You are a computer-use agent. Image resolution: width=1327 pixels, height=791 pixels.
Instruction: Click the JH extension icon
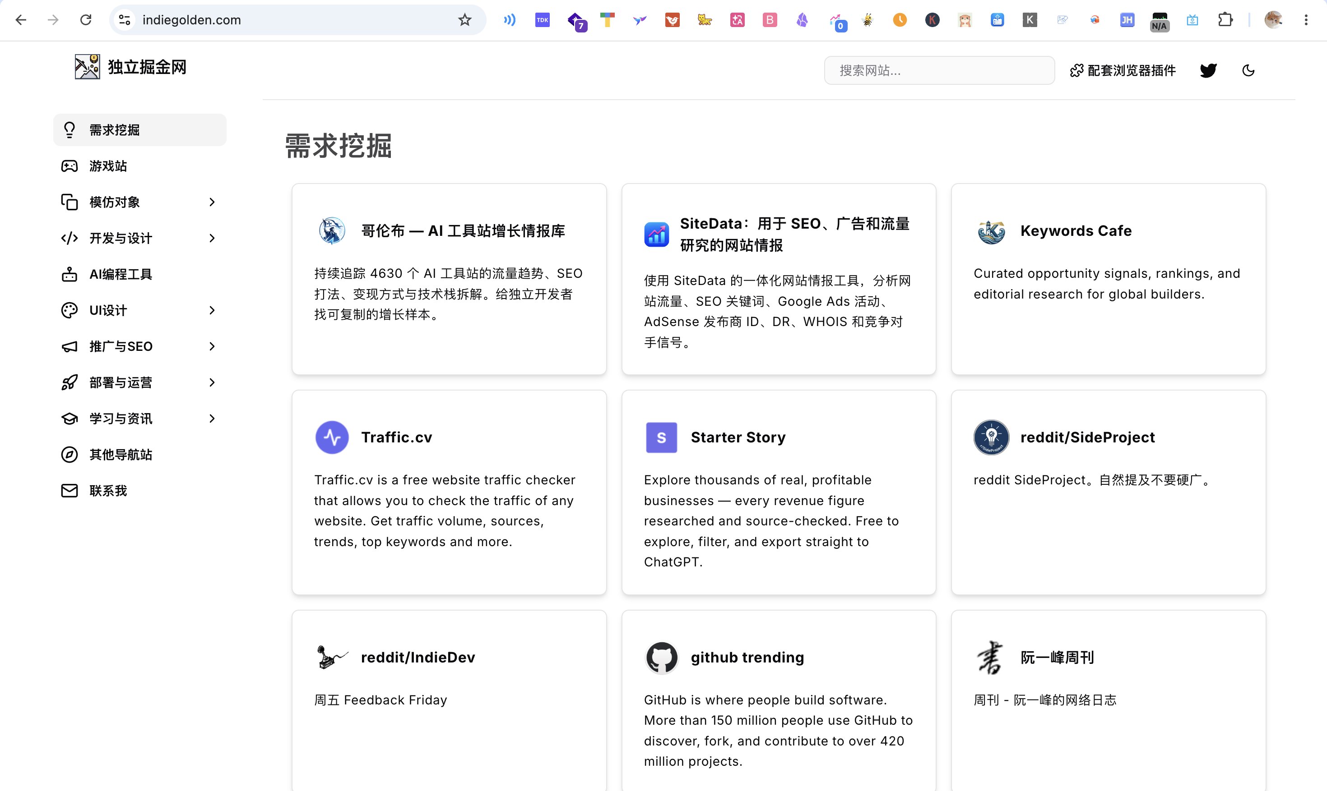coord(1127,20)
